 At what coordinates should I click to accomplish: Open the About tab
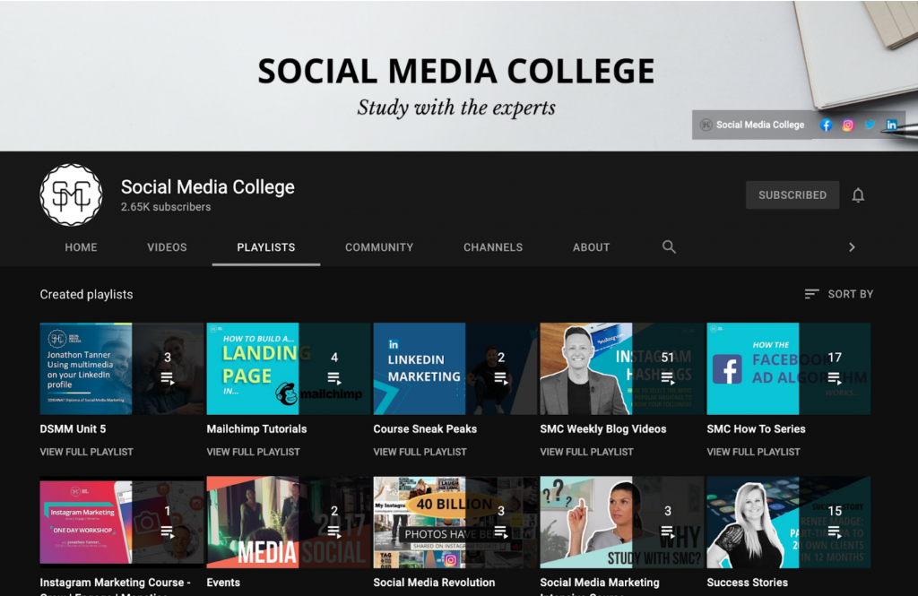[591, 247]
